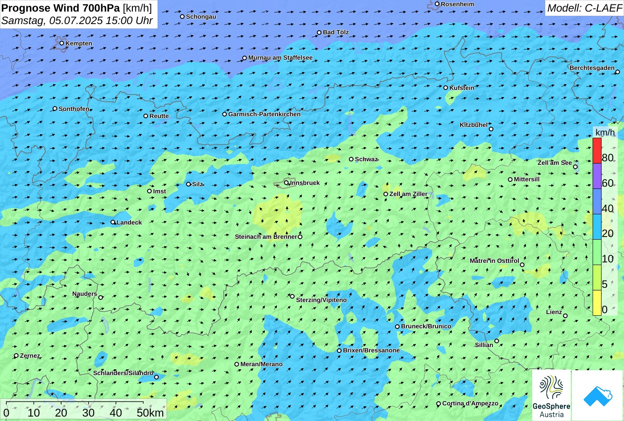Click the Sonthofen town label
This screenshot has height=421, width=624.
click(x=74, y=109)
